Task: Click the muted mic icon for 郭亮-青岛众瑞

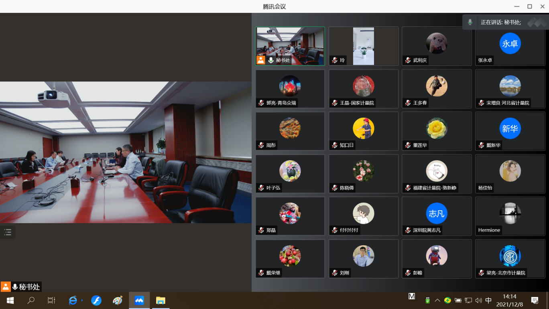Action: click(261, 103)
